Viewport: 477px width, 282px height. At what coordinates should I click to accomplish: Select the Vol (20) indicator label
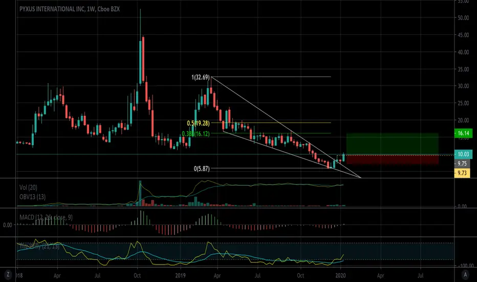28,188
